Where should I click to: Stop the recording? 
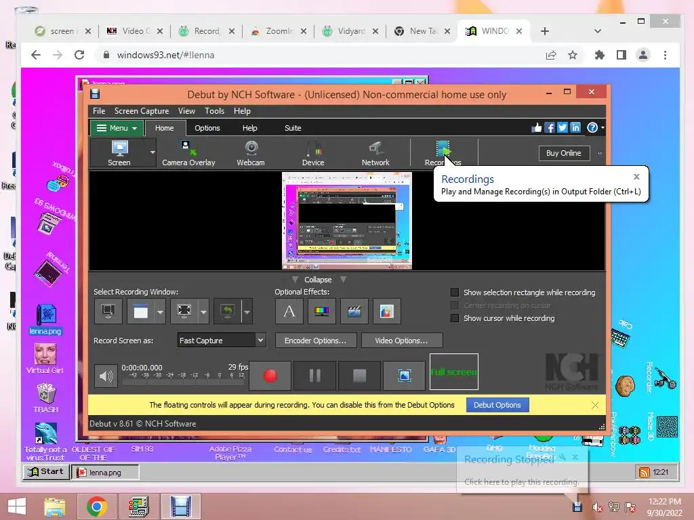coord(359,375)
